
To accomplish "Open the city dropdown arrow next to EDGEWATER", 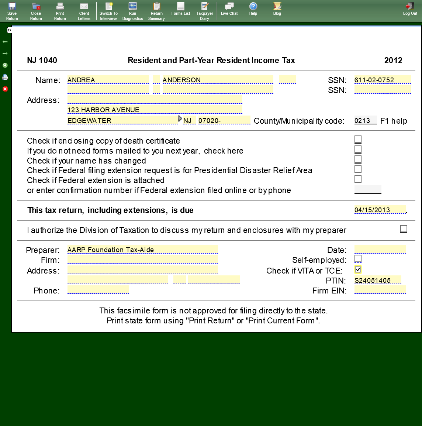I will (x=180, y=118).
